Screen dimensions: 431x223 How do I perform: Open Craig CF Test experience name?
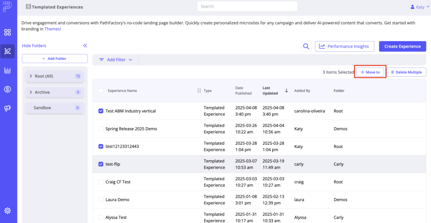point(118,182)
